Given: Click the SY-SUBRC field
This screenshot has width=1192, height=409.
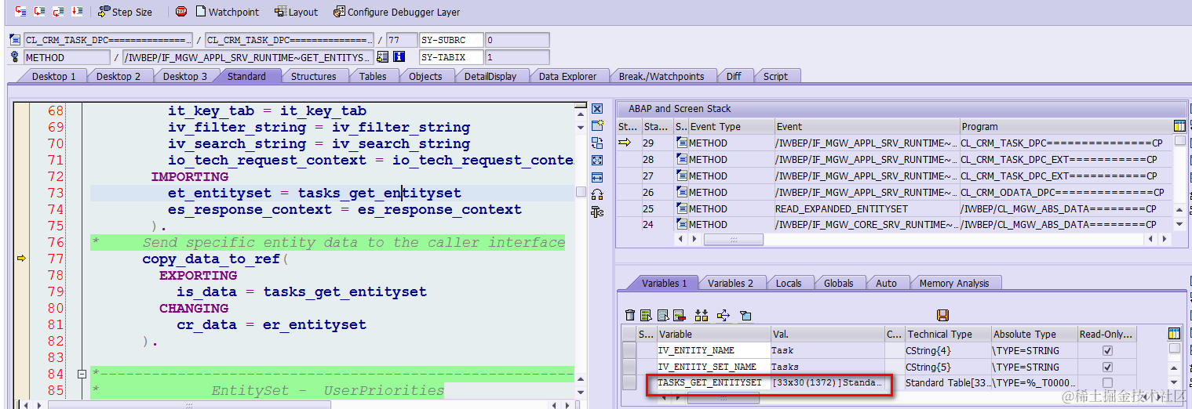Looking at the screenshot, I should [452, 40].
